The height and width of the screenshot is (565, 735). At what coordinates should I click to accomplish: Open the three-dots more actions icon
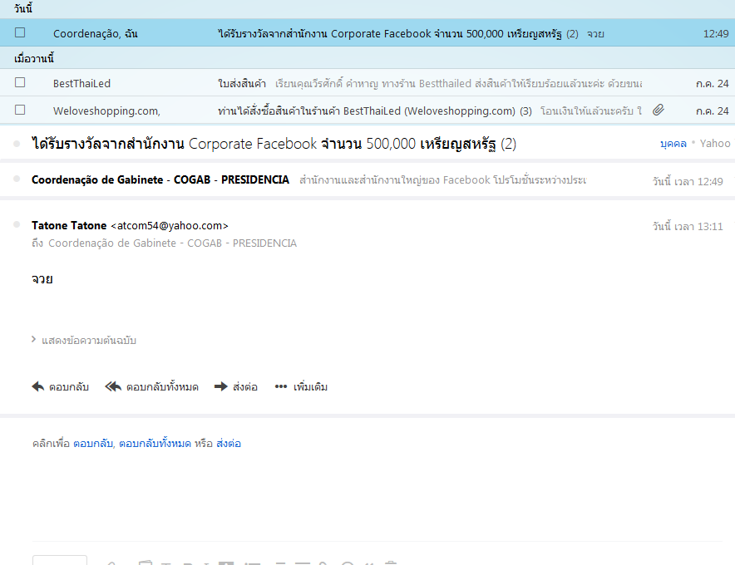281,386
